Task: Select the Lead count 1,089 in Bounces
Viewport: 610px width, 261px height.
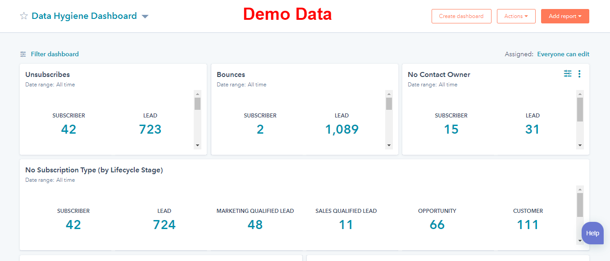Action: coord(341,129)
